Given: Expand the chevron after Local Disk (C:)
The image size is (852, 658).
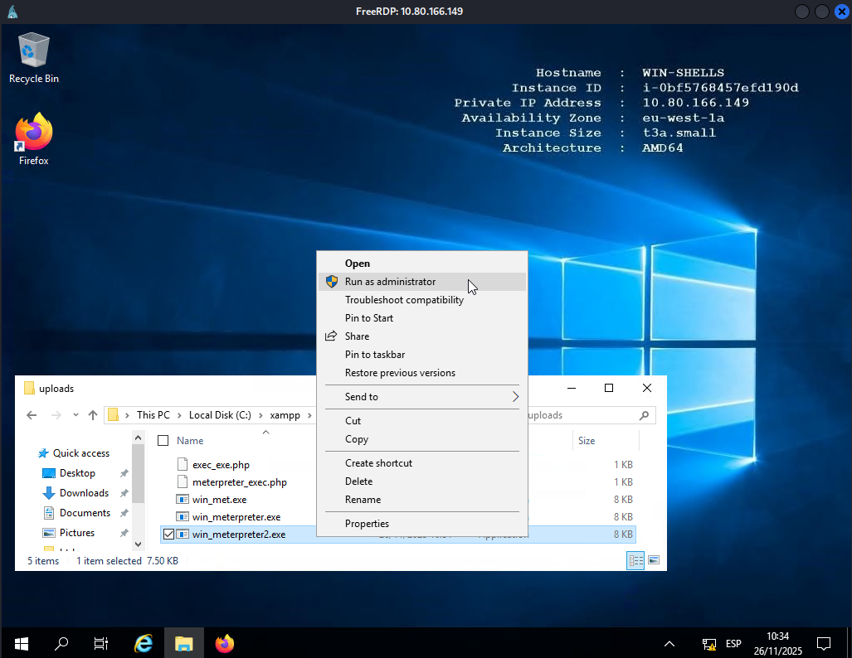Looking at the screenshot, I should coord(260,415).
